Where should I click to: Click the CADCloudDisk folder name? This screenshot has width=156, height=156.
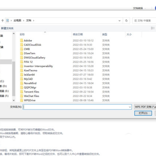pyautogui.click(x=32, y=45)
